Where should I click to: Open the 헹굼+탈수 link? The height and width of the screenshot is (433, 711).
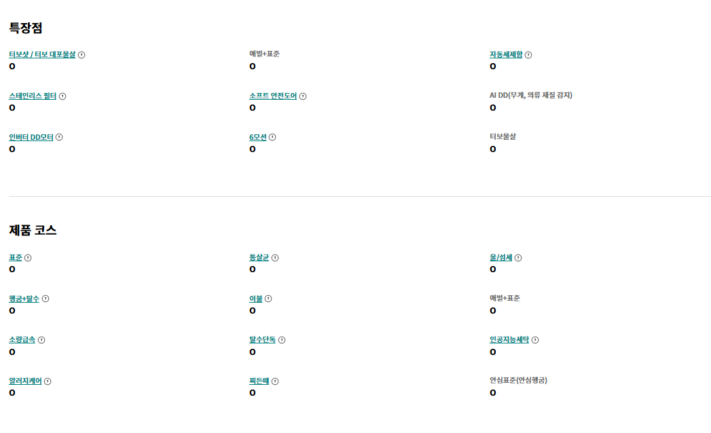pos(24,299)
